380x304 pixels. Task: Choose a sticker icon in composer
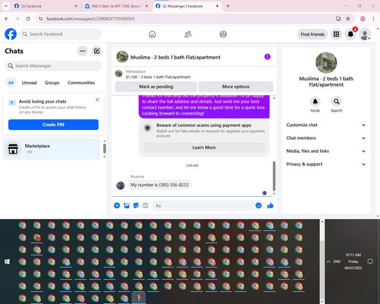tap(136, 205)
